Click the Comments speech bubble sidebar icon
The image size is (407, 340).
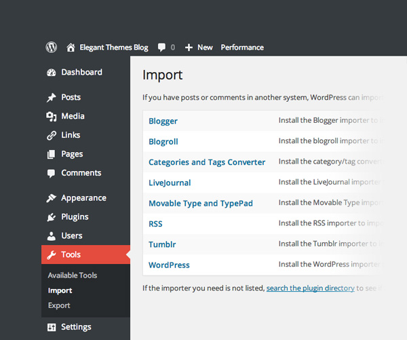pyautogui.click(x=52, y=173)
